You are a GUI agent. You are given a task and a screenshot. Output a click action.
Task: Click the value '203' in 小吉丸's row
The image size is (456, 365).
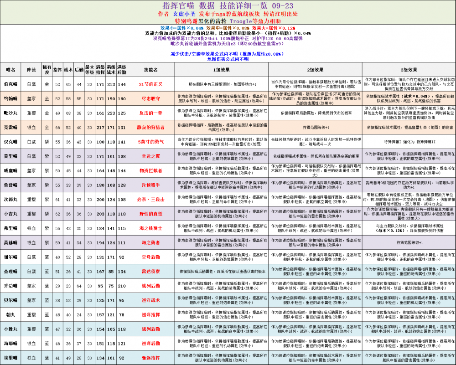coord(100,214)
